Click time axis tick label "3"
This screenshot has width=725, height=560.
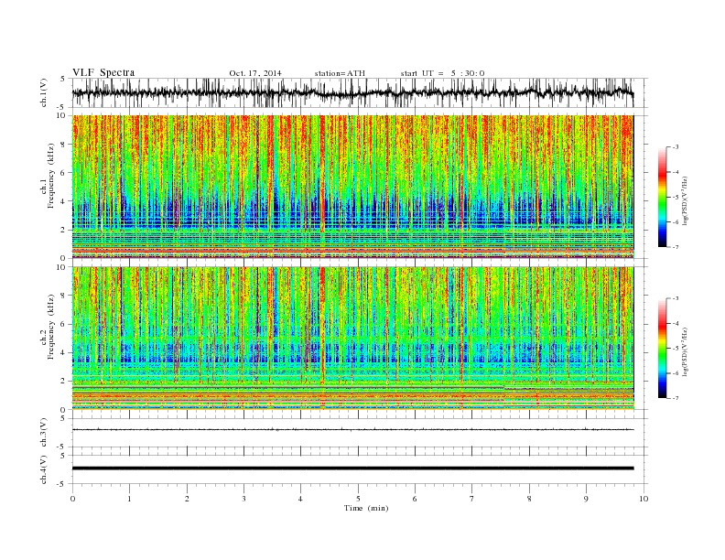tap(243, 499)
